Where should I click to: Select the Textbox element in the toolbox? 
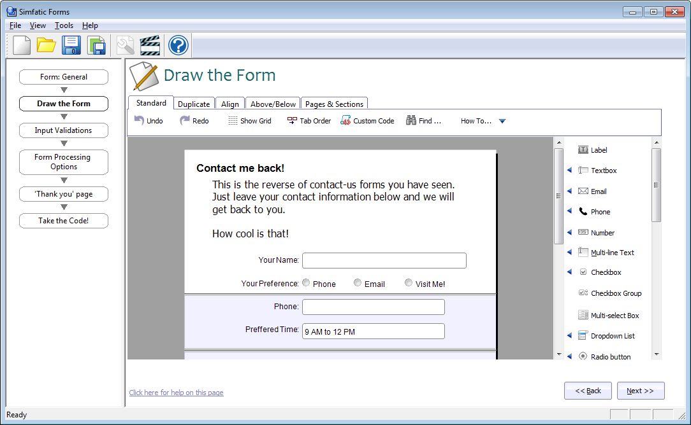[597, 171]
